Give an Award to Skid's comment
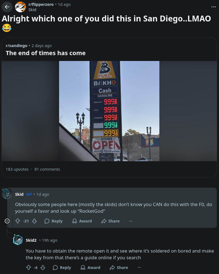Image resolution: width=219 pixels, height=274 pixels. tap(82, 221)
